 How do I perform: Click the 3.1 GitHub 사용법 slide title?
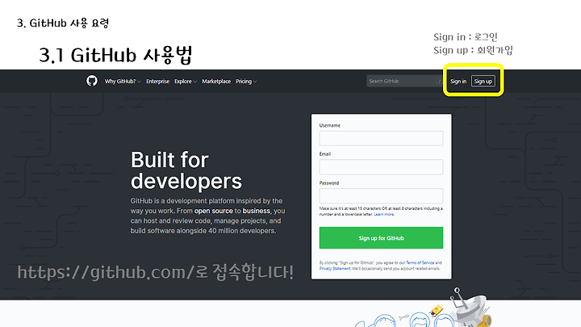115,55
